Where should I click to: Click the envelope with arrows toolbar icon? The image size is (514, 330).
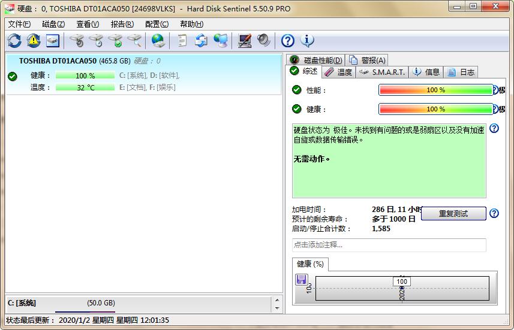click(201, 41)
